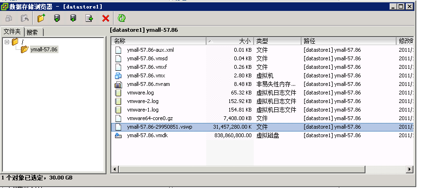
Task: Click the partially visible 修改时间 column header
Action: [405, 41]
